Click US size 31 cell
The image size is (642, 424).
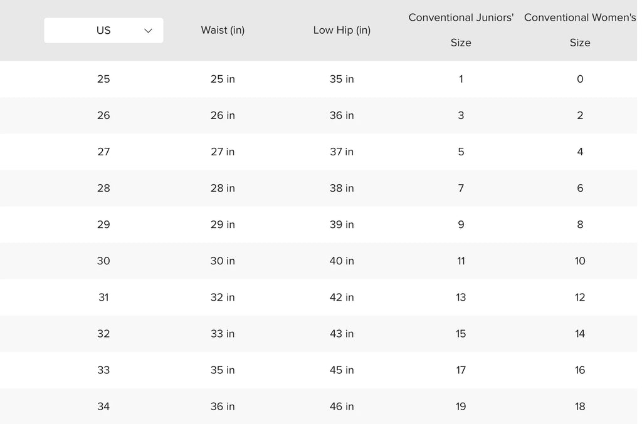click(x=103, y=297)
